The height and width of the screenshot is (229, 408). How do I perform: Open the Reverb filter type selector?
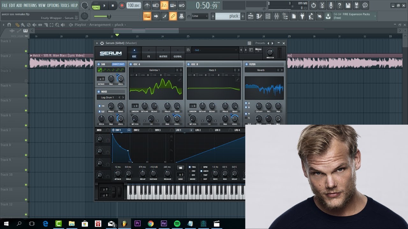point(261,70)
